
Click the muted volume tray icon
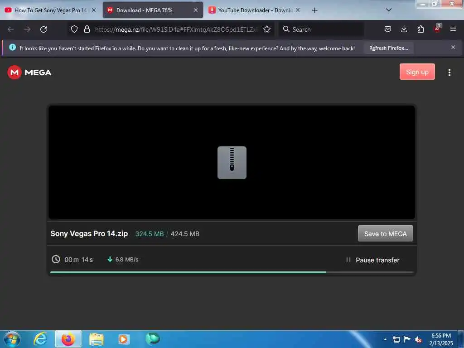pos(418,340)
